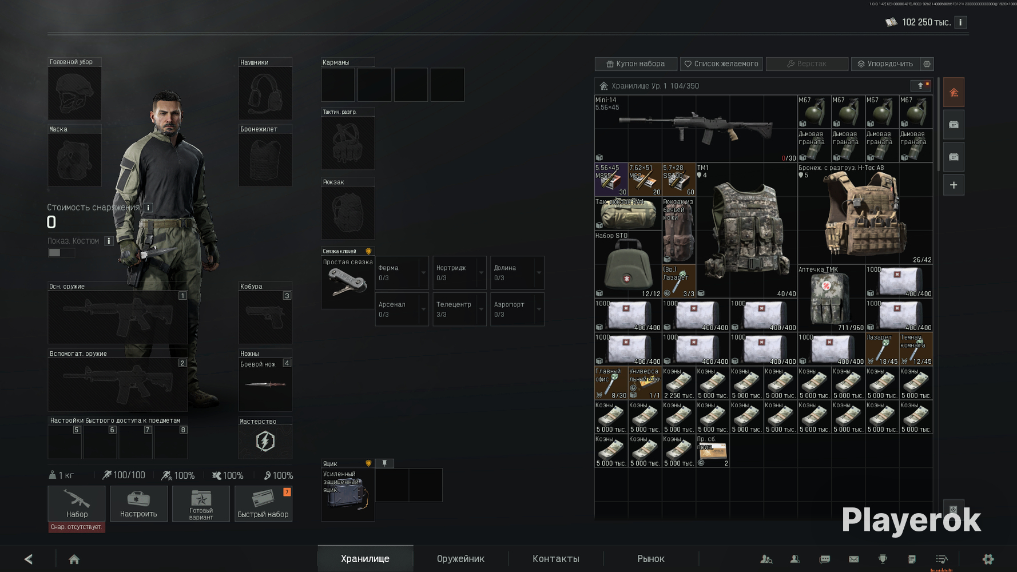Screen dimensions: 1017x572
Task: Switch to the Хранилище tab
Action: (365, 558)
